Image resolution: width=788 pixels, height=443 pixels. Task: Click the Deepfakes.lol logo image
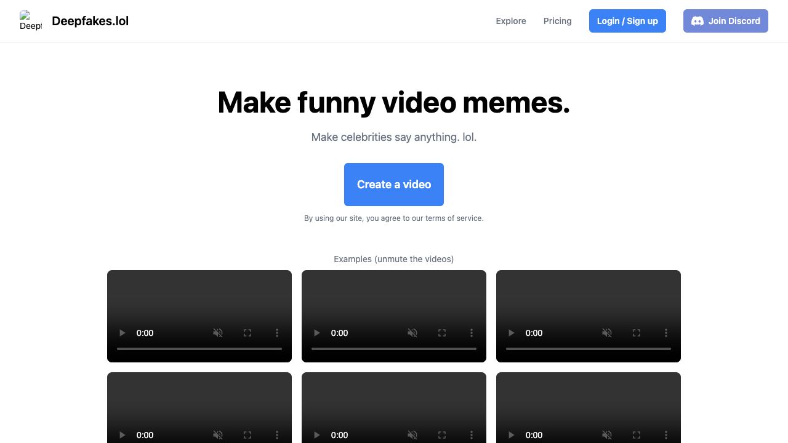[x=30, y=20]
